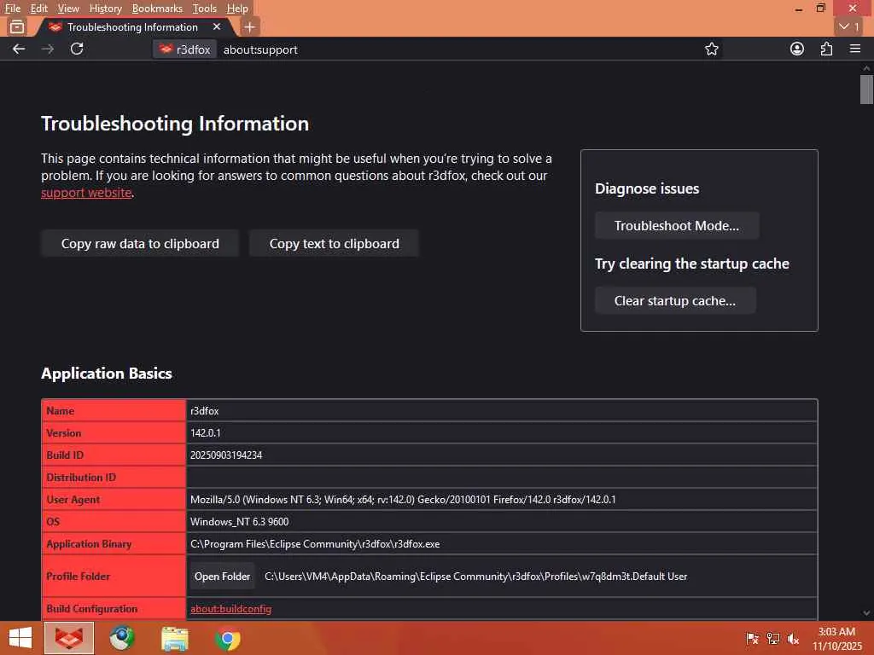This screenshot has width=874, height=655.
Task: Open the Edit menu
Action: (x=39, y=9)
